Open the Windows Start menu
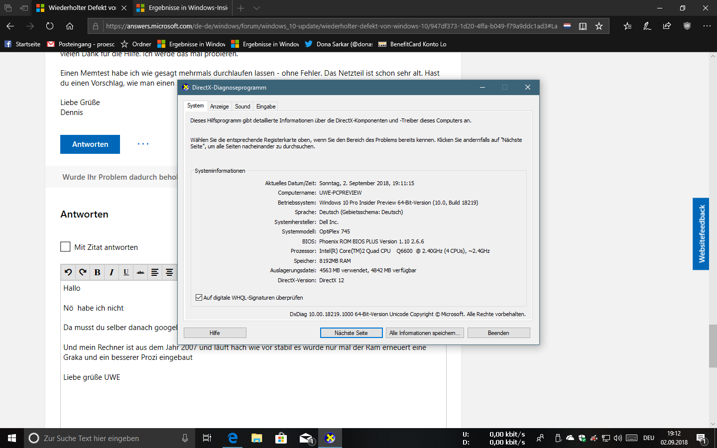 click(x=12, y=438)
